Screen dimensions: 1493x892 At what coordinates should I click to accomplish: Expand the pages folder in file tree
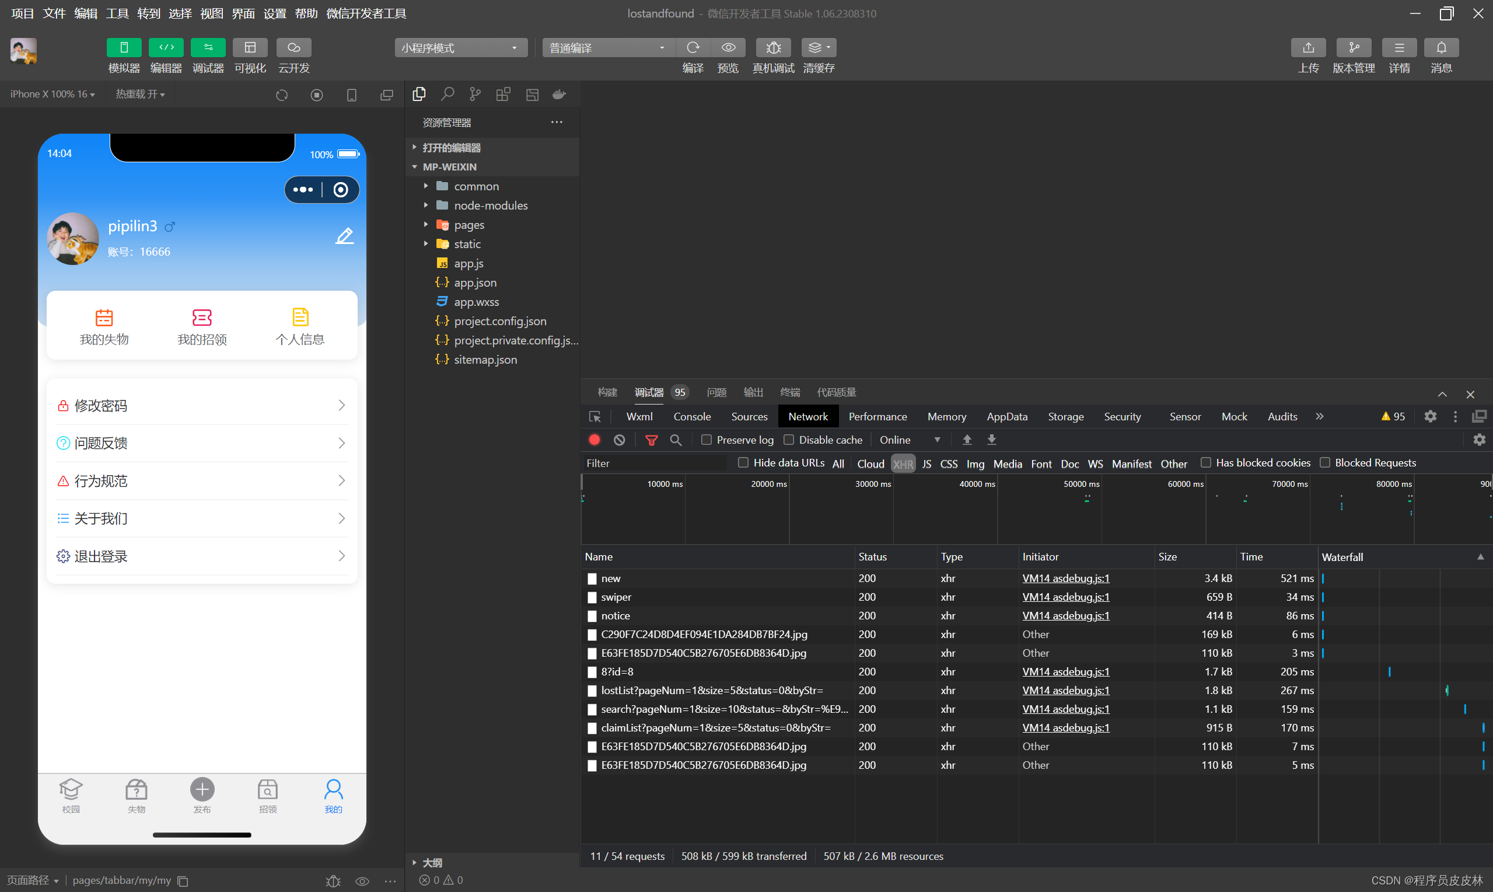click(425, 224)
